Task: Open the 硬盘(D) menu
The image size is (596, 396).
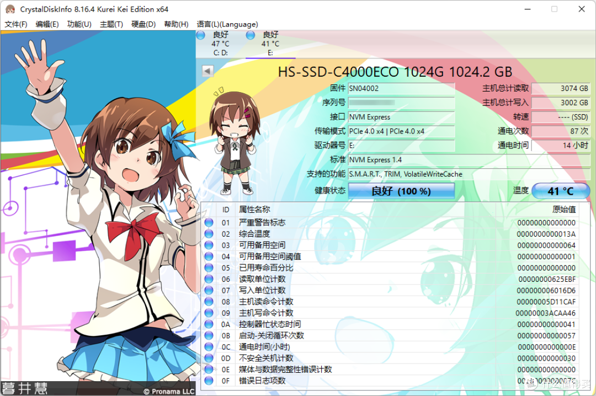Action: pyautogui.click(x=143, y=24)
